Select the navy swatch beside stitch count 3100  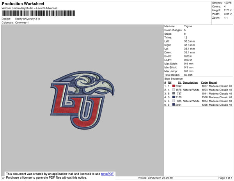(x=174, y=97)
